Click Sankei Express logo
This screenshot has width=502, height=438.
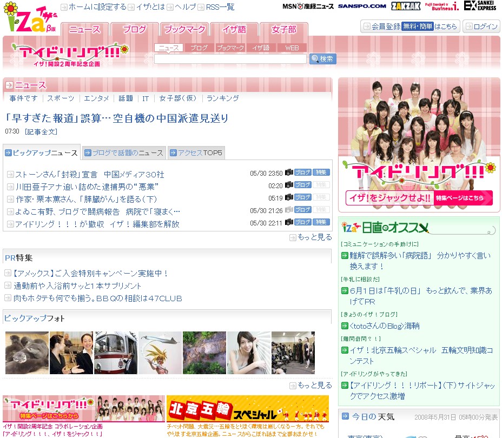pyautogui.click(x=480, y=5)
